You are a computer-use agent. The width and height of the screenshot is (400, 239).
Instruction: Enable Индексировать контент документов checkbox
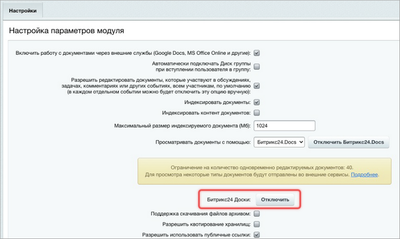click(257, 114)
